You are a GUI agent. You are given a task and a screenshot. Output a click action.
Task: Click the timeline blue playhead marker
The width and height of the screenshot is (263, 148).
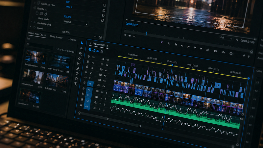[172, 64]
